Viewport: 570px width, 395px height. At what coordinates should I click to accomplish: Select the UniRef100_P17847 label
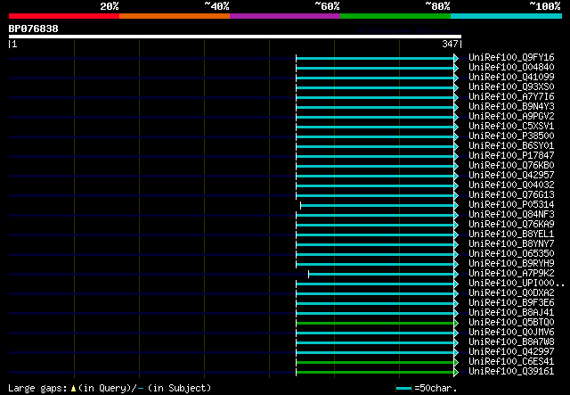click(x=511, y=155)
